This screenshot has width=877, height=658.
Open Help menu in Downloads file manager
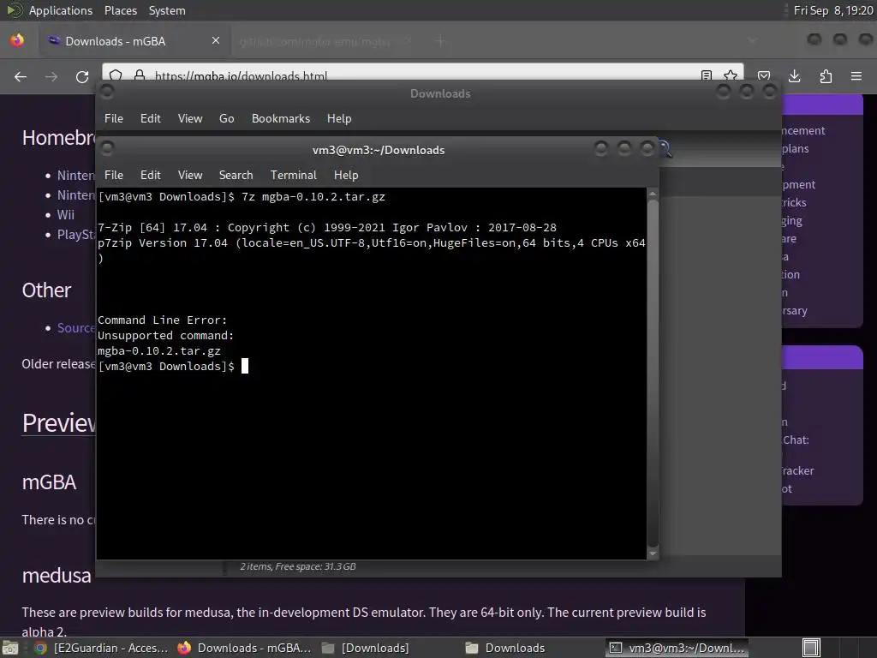339,118
